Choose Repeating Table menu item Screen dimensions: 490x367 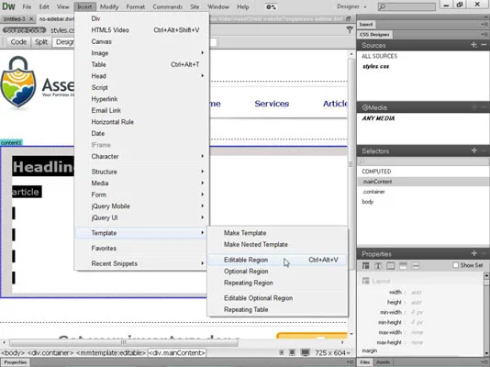pos(277,309)
